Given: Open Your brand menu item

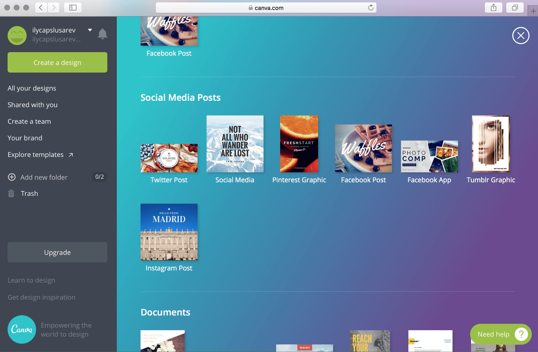Looking at the screenshot, I should tap(25, 138).
